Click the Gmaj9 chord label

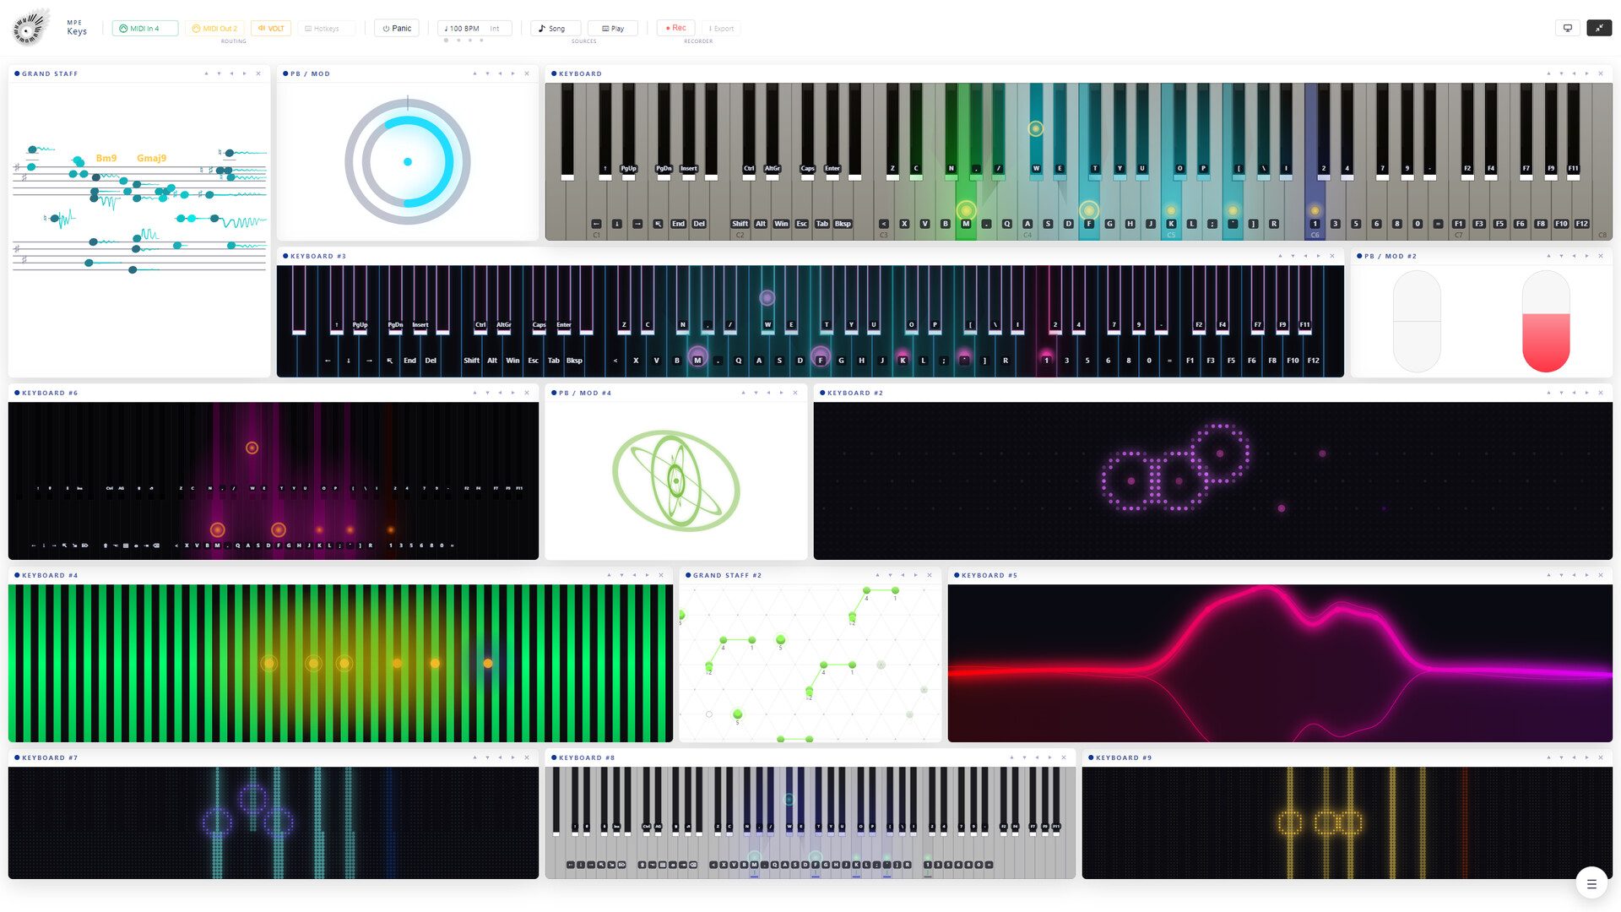(152, 158)
